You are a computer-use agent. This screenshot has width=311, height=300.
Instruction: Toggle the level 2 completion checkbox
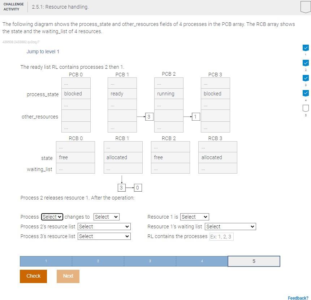tap(306, 63)
